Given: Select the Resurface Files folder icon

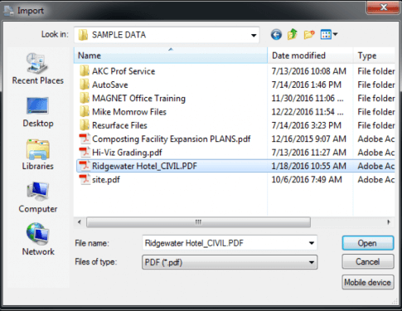Looking at the screenshot, I should 85,125.
